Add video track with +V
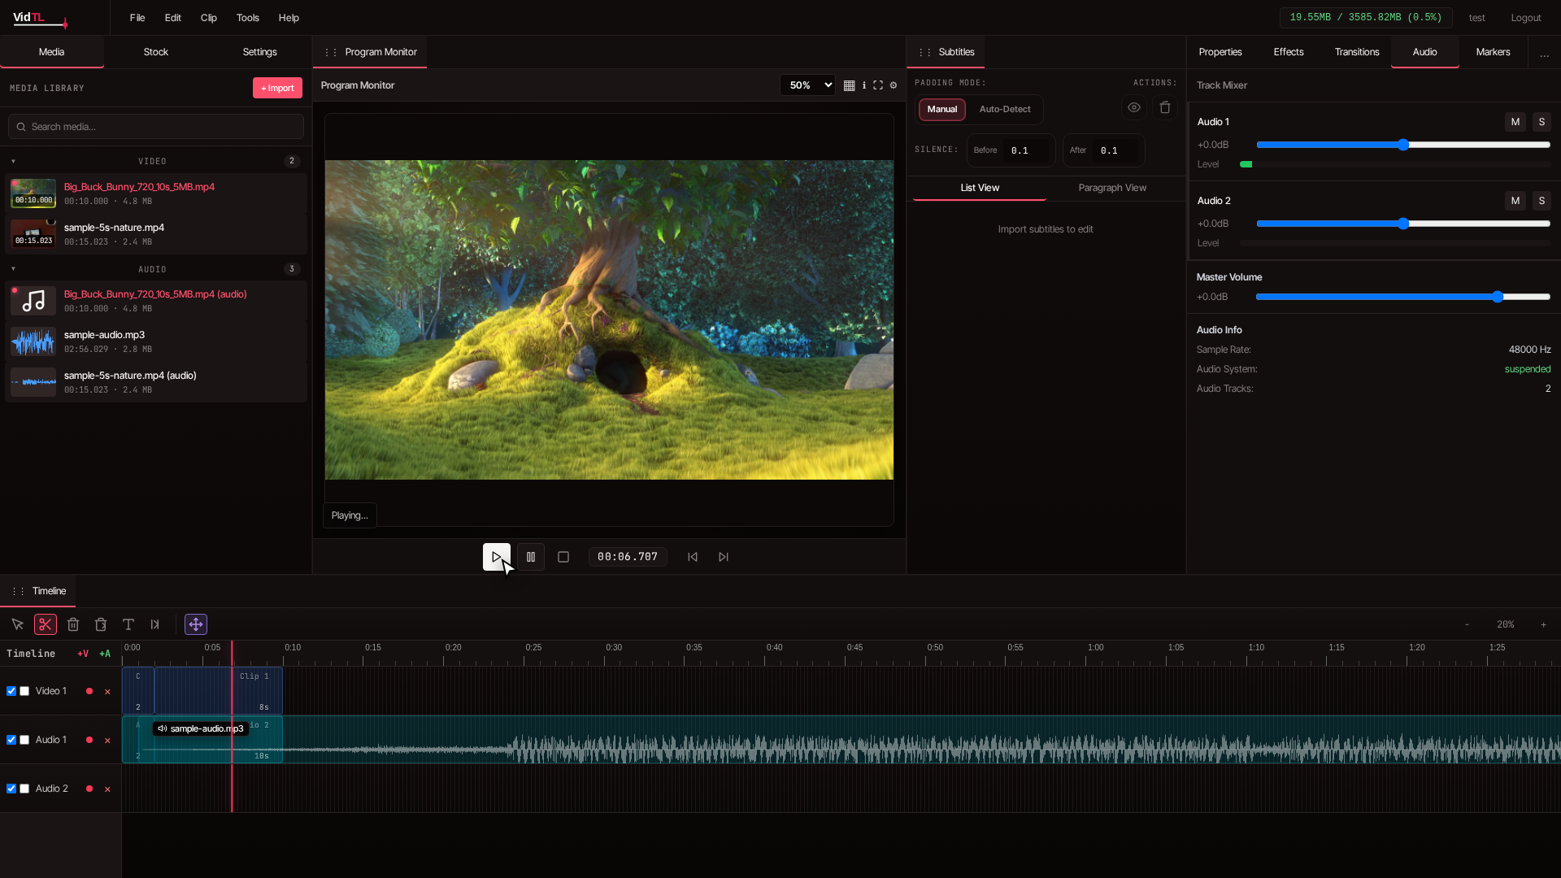The height and width of the screenshot is (878, 1561). [x=83, y=654]
